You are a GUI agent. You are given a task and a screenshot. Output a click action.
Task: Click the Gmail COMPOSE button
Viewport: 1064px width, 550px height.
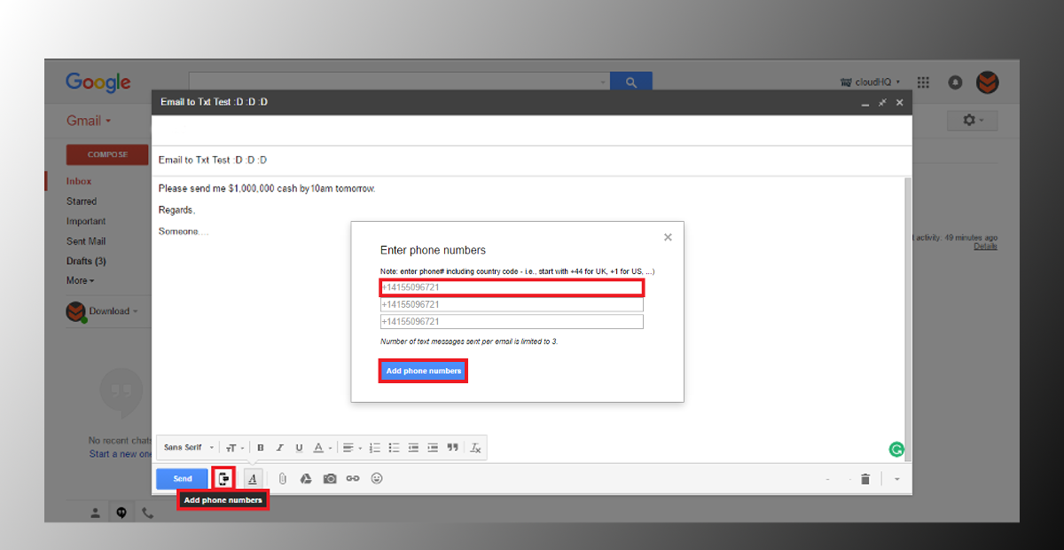[107, 154]
